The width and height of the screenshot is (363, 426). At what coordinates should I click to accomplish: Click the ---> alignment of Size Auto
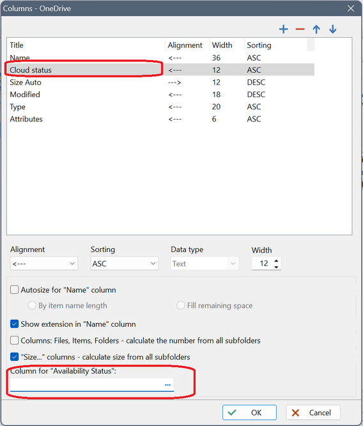click(x=174, y=82)
